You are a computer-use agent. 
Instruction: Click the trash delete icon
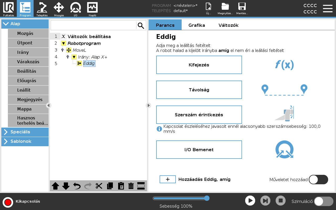131,186
